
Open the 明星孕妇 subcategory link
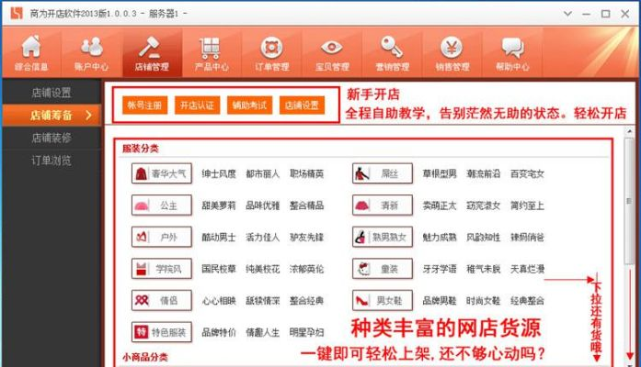306,332
